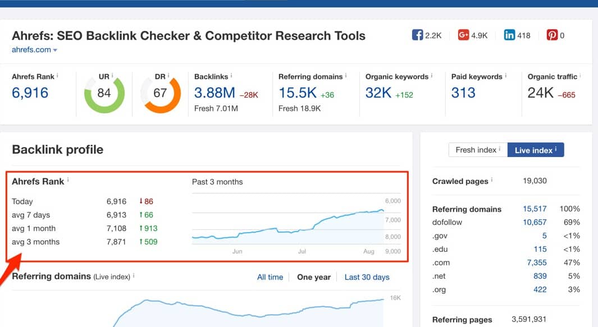This screenshot has height=327, width=598.
Task: Click the Fresh 18.9K referring domains text
Action: tap(299, 109)
